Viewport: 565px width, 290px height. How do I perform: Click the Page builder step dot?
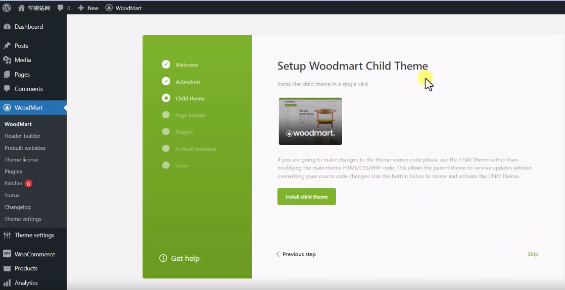tap(166, 115)
